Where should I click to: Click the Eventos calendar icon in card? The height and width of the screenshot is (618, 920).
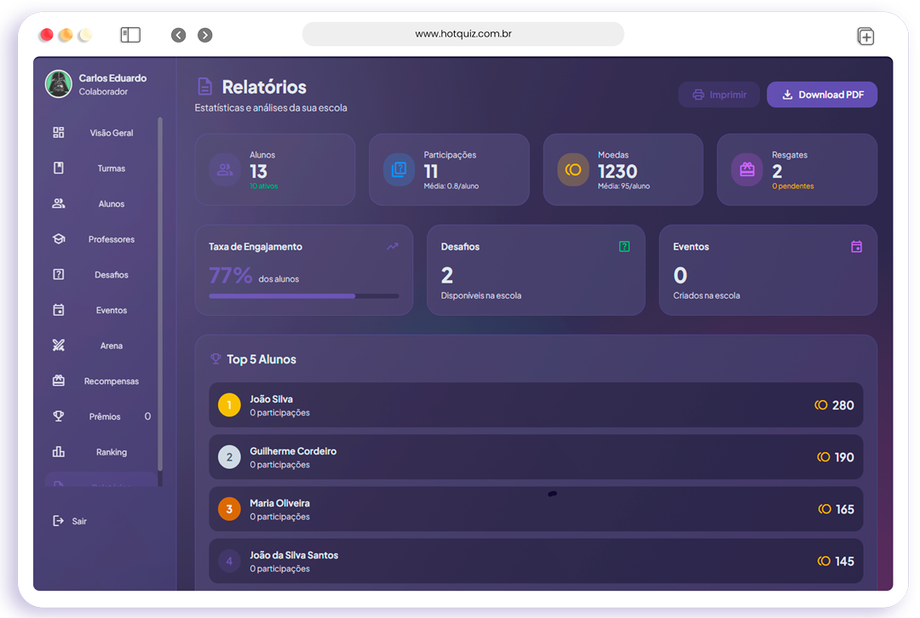point(856,247)
